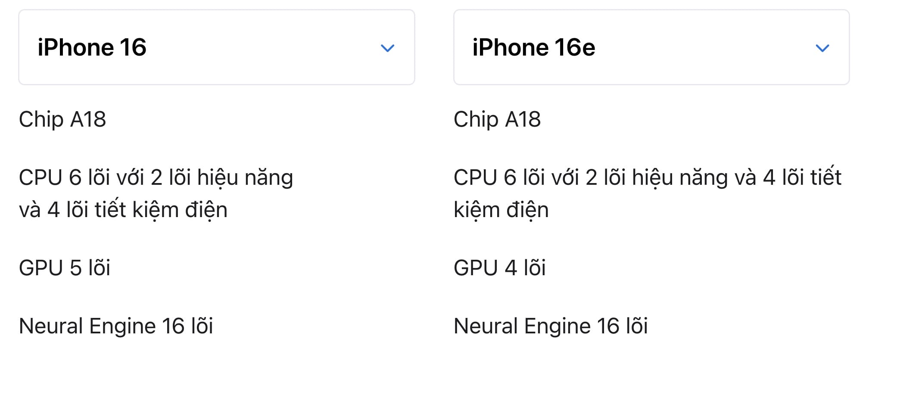Click the chevron in the iPhone 16 selector
Image resolution: width=897 pixels, height=398 pixels.
tap(387, 48)
